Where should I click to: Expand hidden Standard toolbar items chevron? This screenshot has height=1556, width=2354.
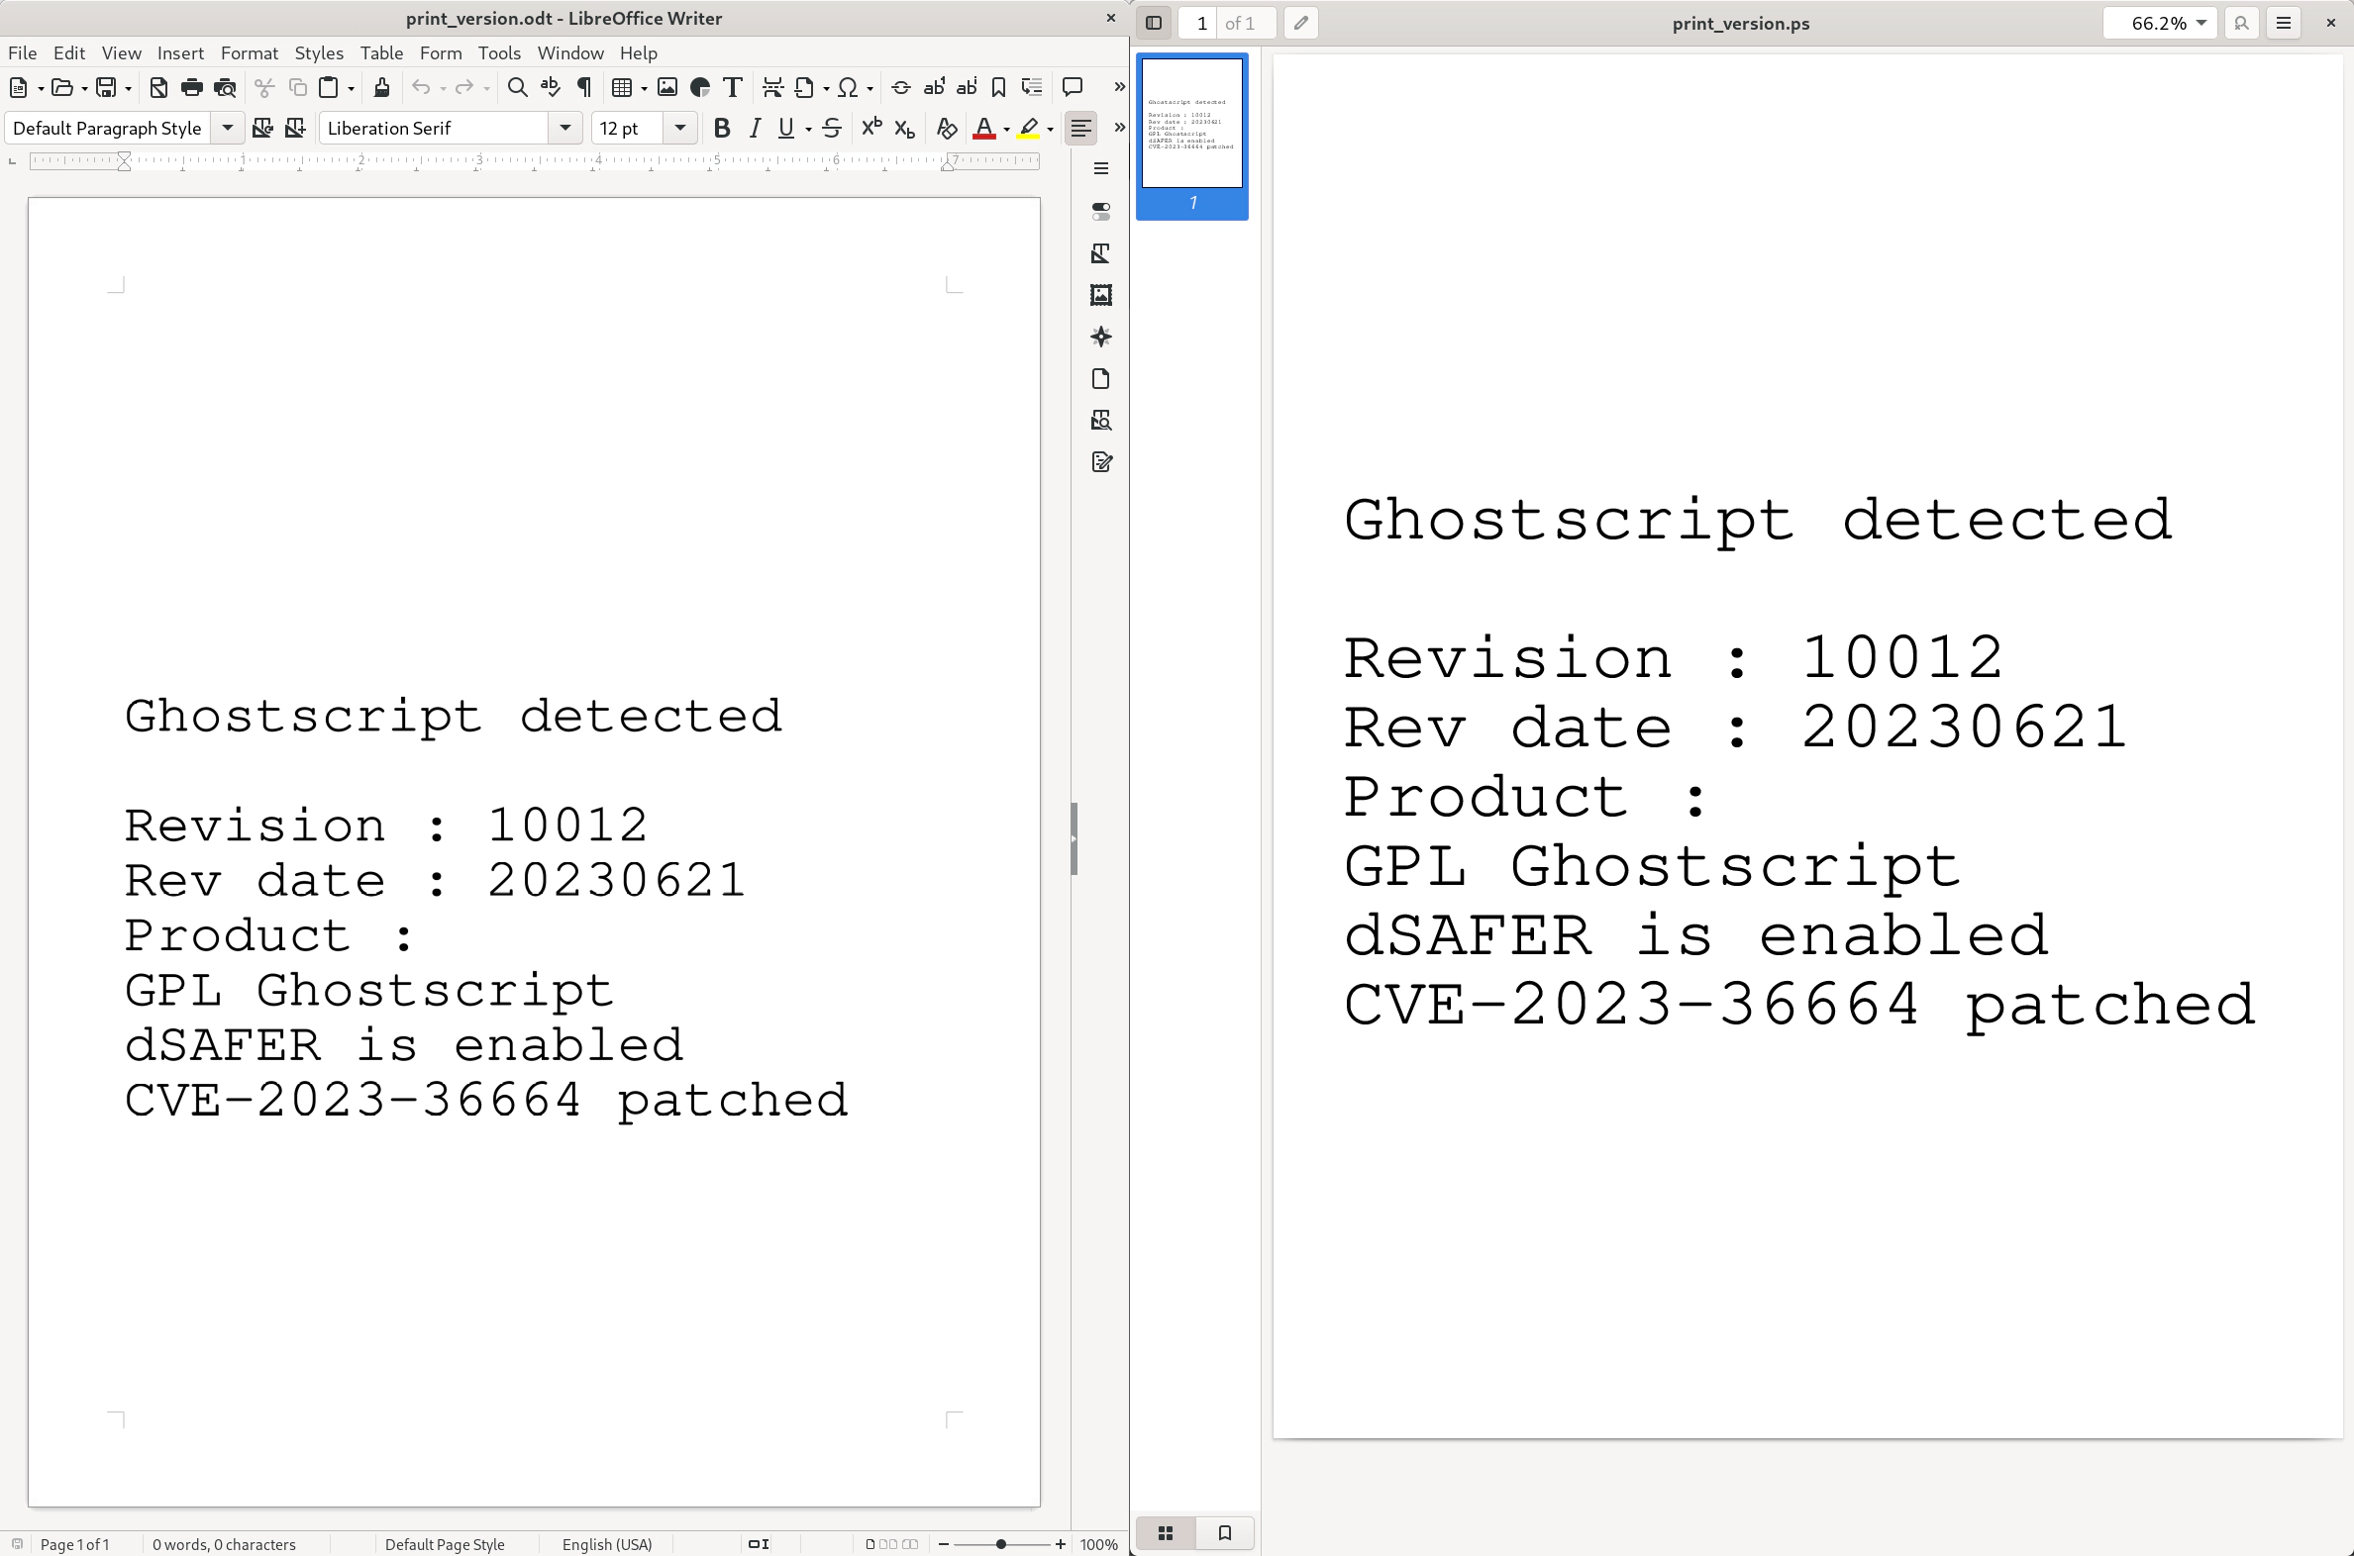1119,87
